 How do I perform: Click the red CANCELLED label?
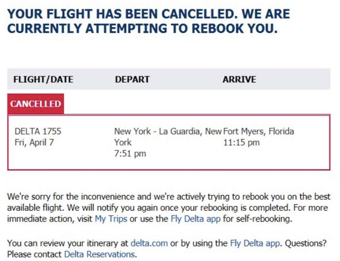coord(36,104)
